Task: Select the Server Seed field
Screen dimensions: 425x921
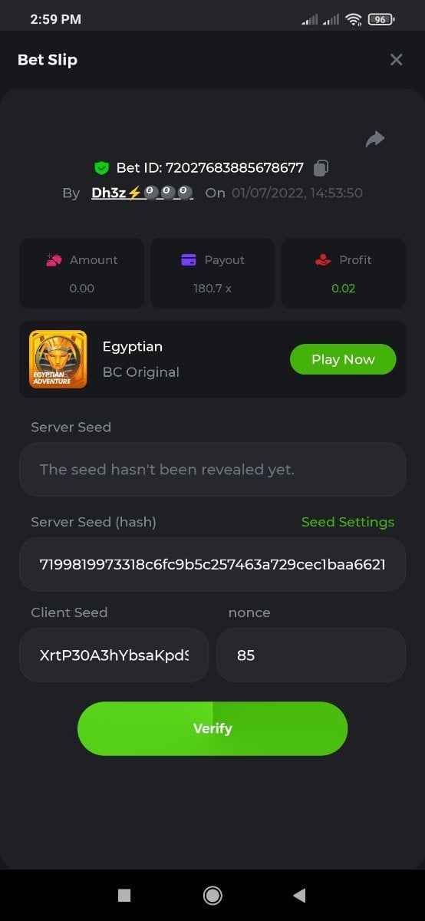Action: click(212, 469)
